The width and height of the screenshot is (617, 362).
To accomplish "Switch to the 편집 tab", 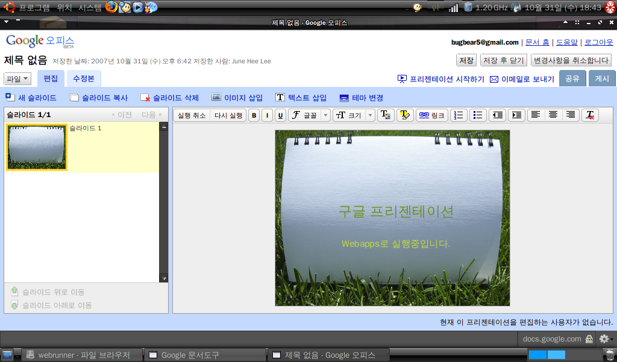I will coord(51,78).
